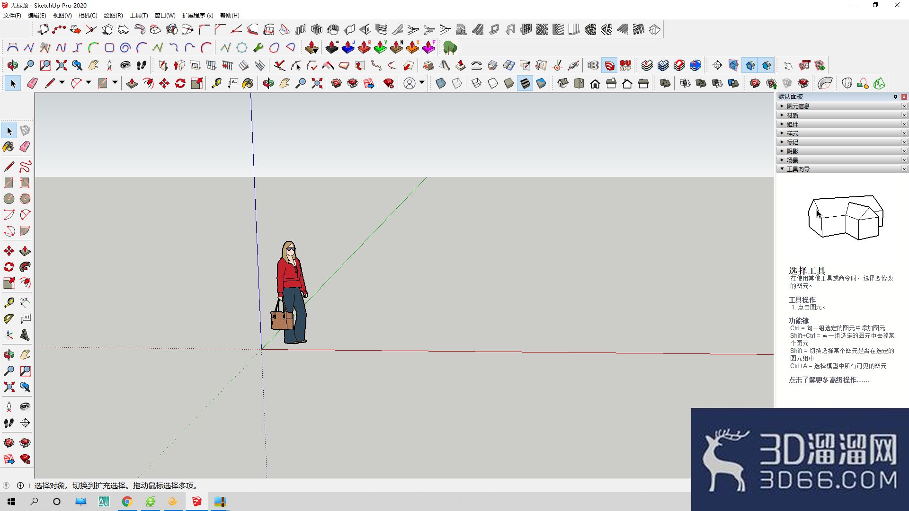The width and height of the screenshot is (909, 511).
Task: Expand the 图元信息 panel
Action: (839, 106)
